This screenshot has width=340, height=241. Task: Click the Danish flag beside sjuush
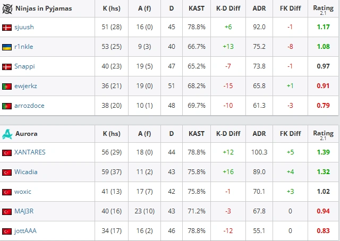pos(7,28)
